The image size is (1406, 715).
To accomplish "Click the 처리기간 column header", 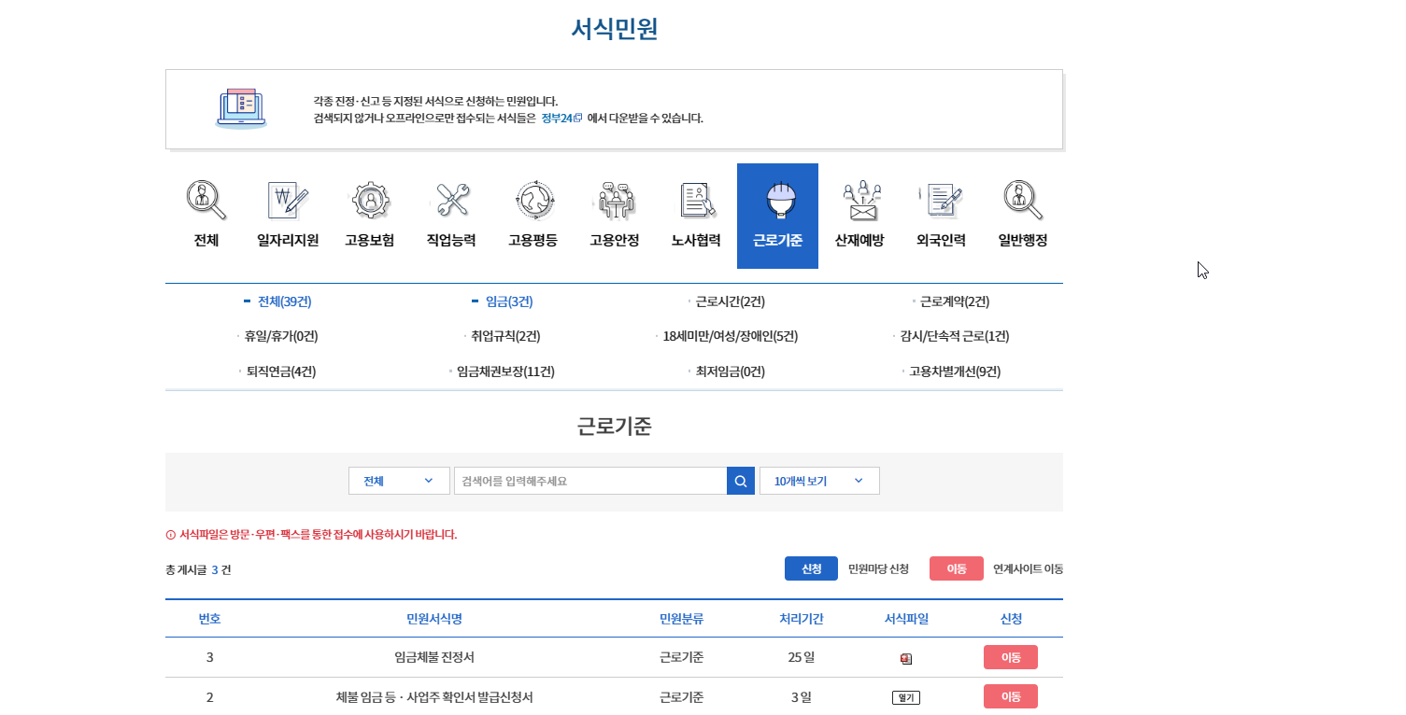I will pos(802,619).
